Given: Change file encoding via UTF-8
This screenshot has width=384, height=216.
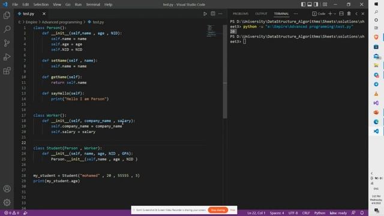Looking at the screenshot, I should [293, 213].
